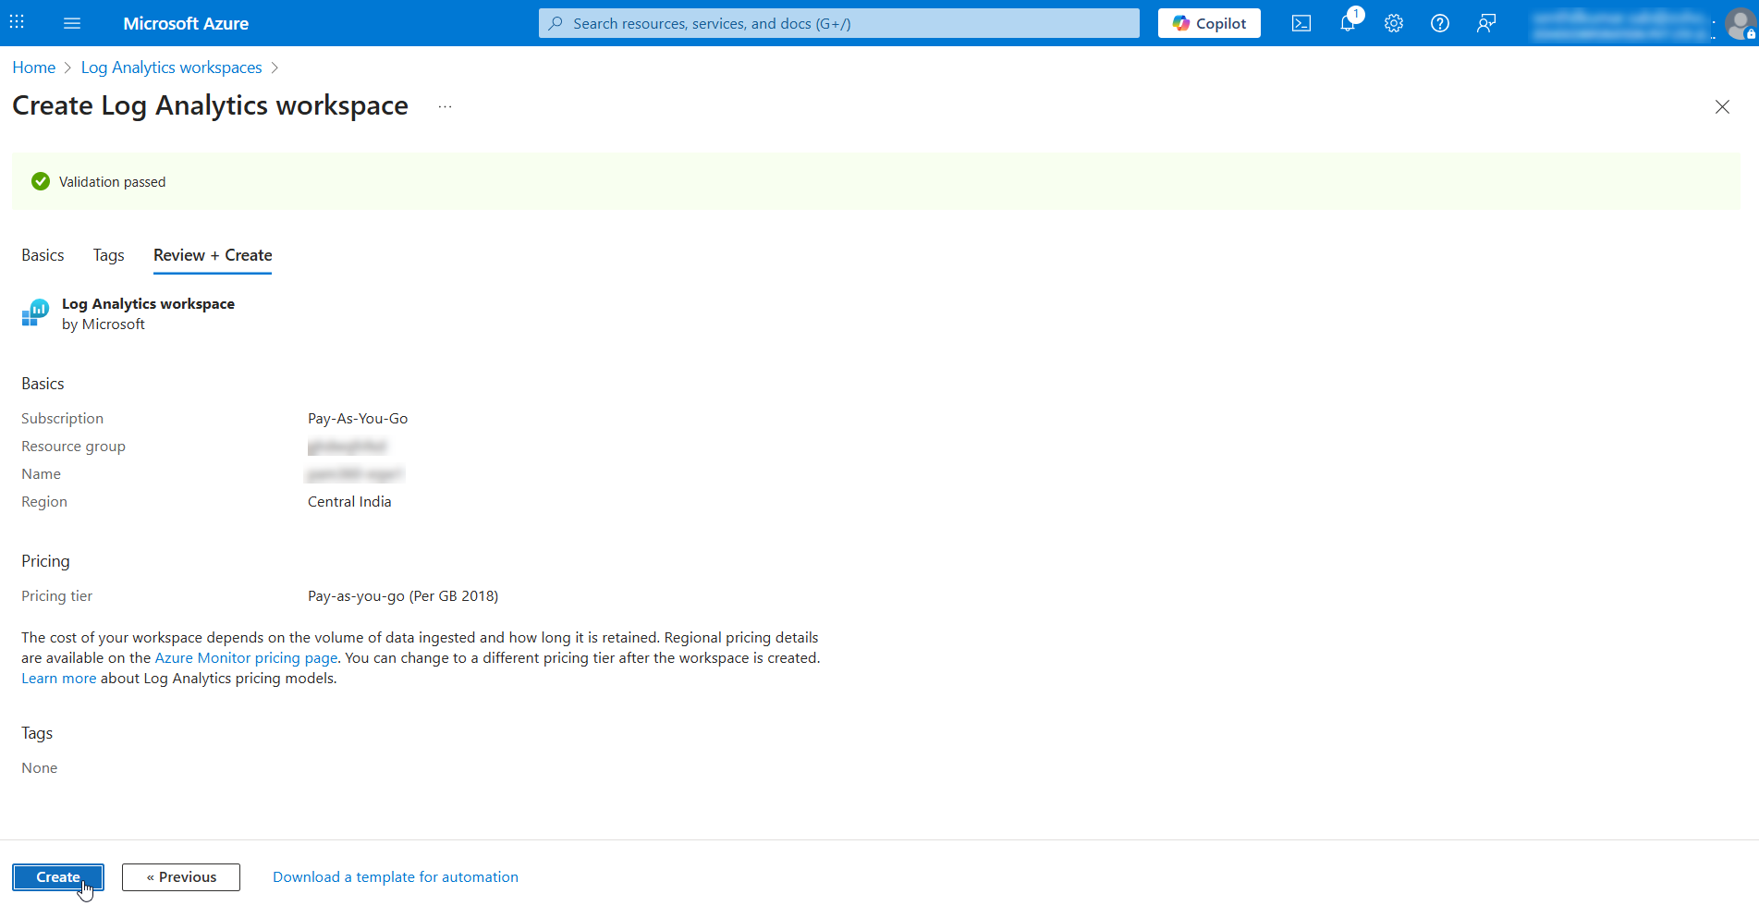This screenshot has height=906, width=1759.
Task: Select the Review + Create tab
Action: 212,255
